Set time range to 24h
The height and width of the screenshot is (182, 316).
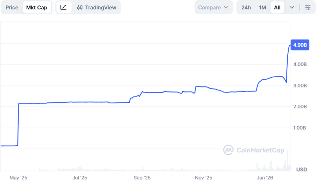[246, 7]
